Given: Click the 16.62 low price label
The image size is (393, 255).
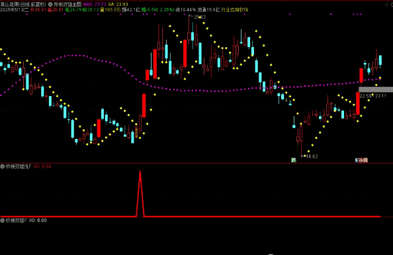Looking at the screenshot, I should [312, 156].
